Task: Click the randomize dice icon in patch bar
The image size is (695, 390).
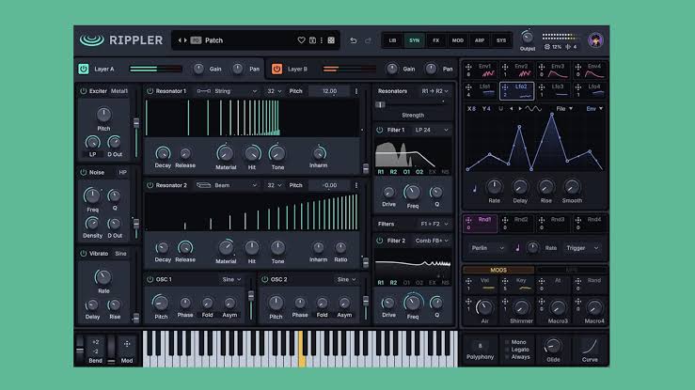Action: coord(331,40)
